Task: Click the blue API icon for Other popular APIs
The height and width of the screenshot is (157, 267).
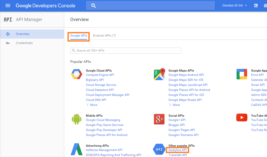Action: [x=159, y=149]
